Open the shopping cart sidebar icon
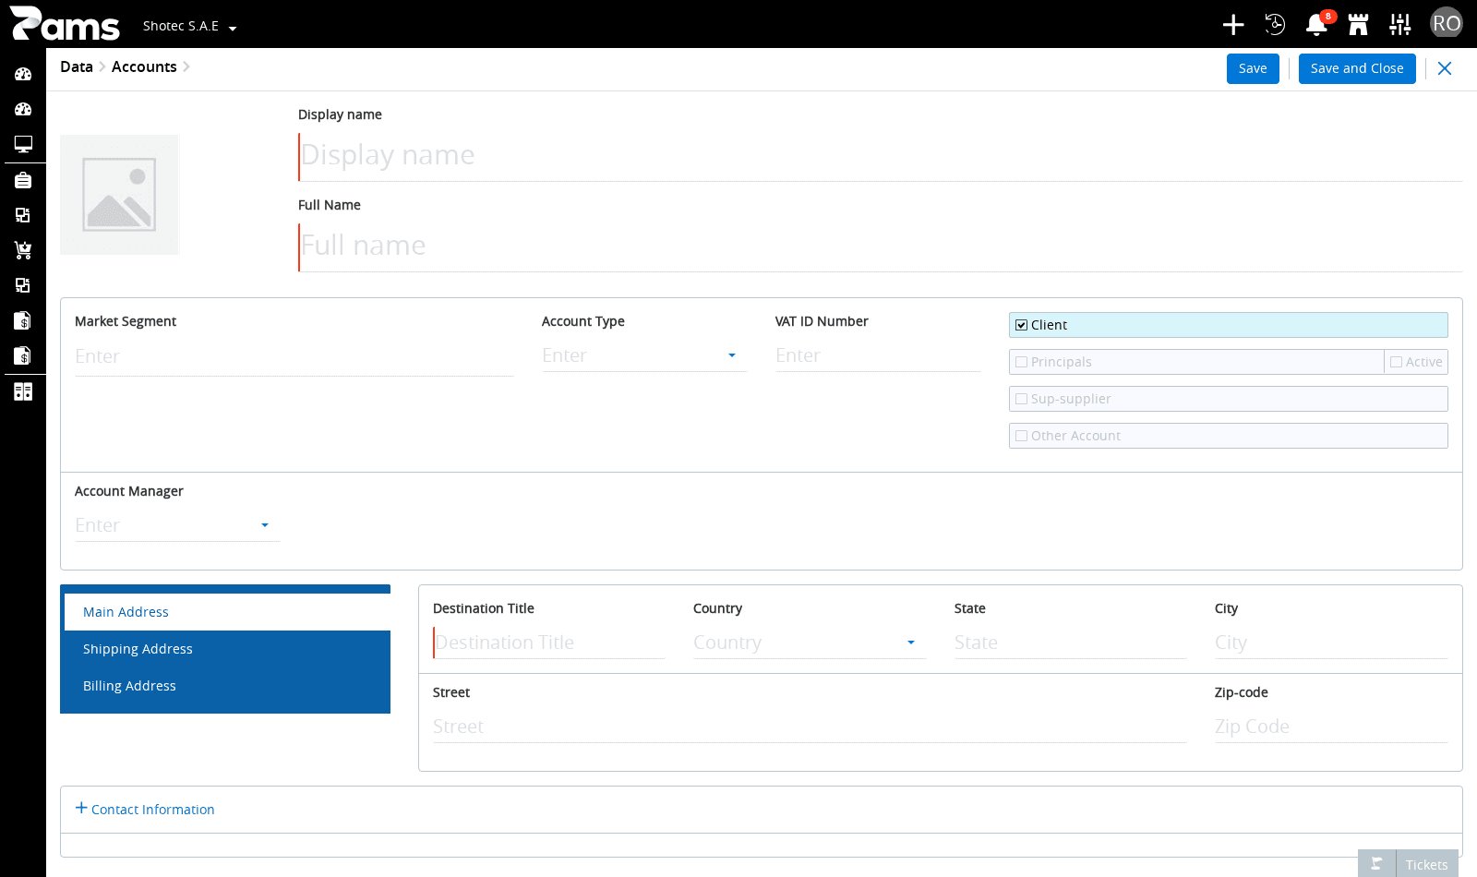Viewport: 1477px width, 877px height. (23, 250)
